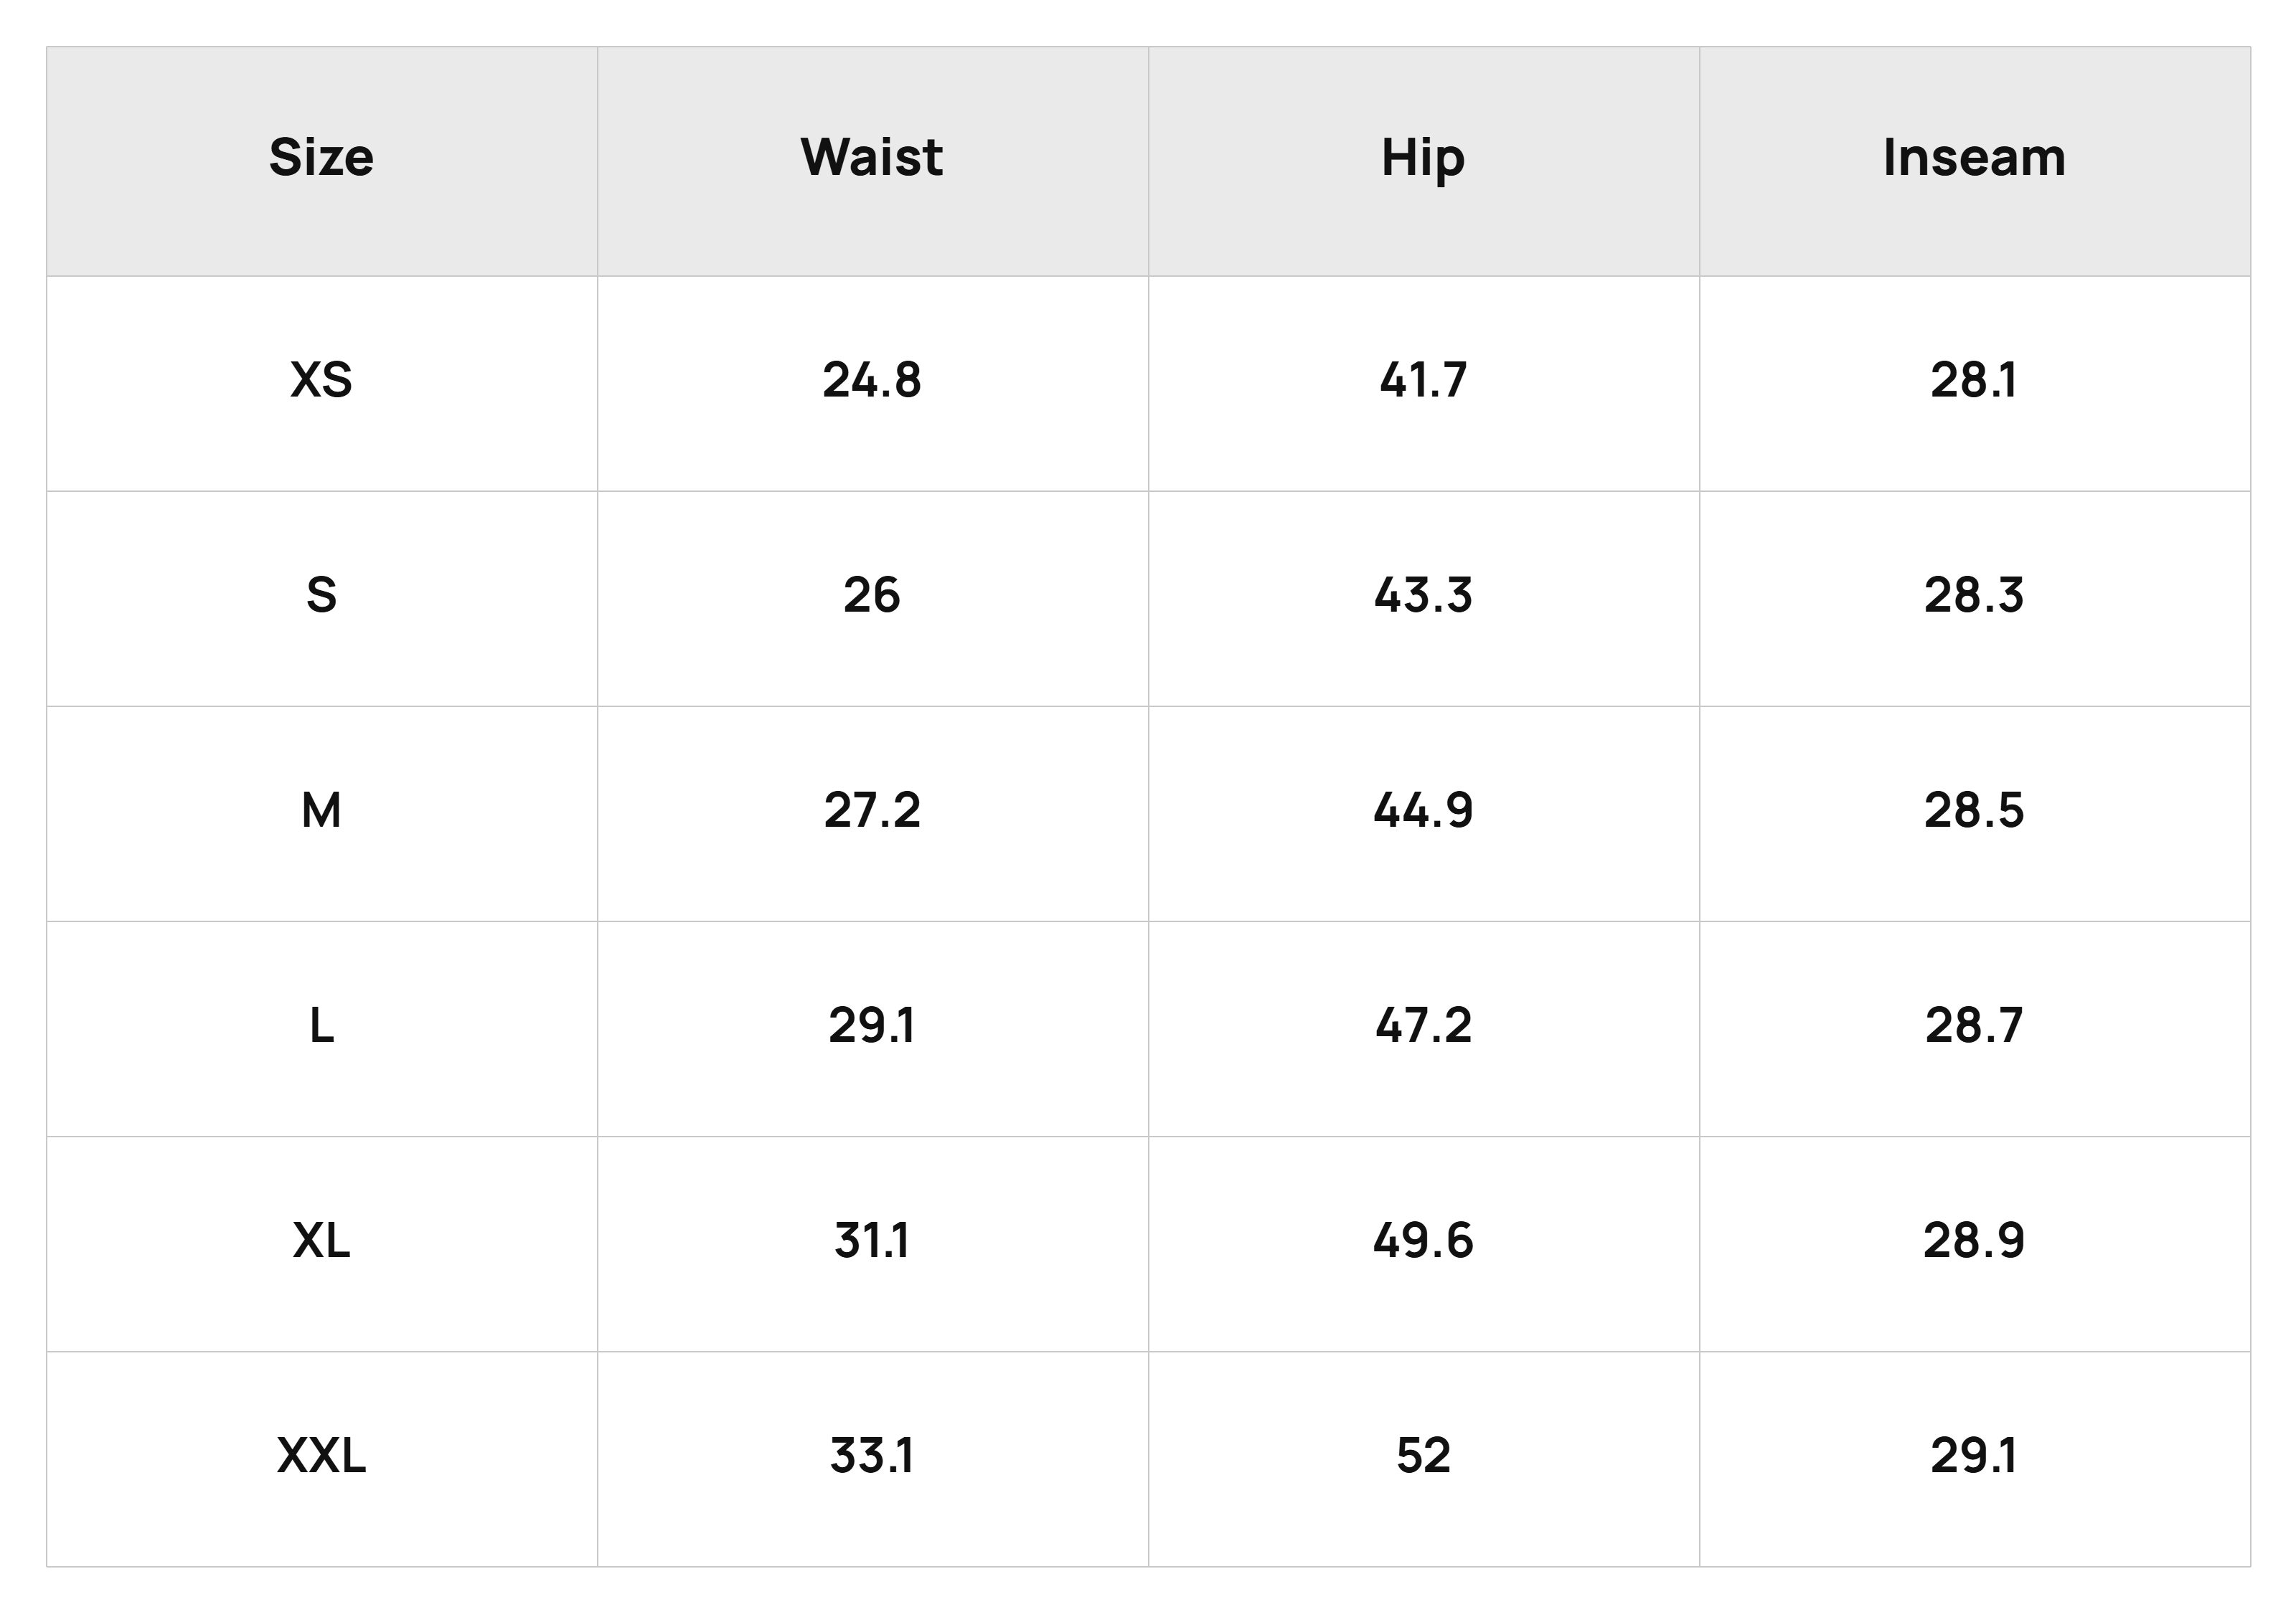
Task: Click the XXL hip value 52
Action: pyautogui.click(x=1423, y=1456)
